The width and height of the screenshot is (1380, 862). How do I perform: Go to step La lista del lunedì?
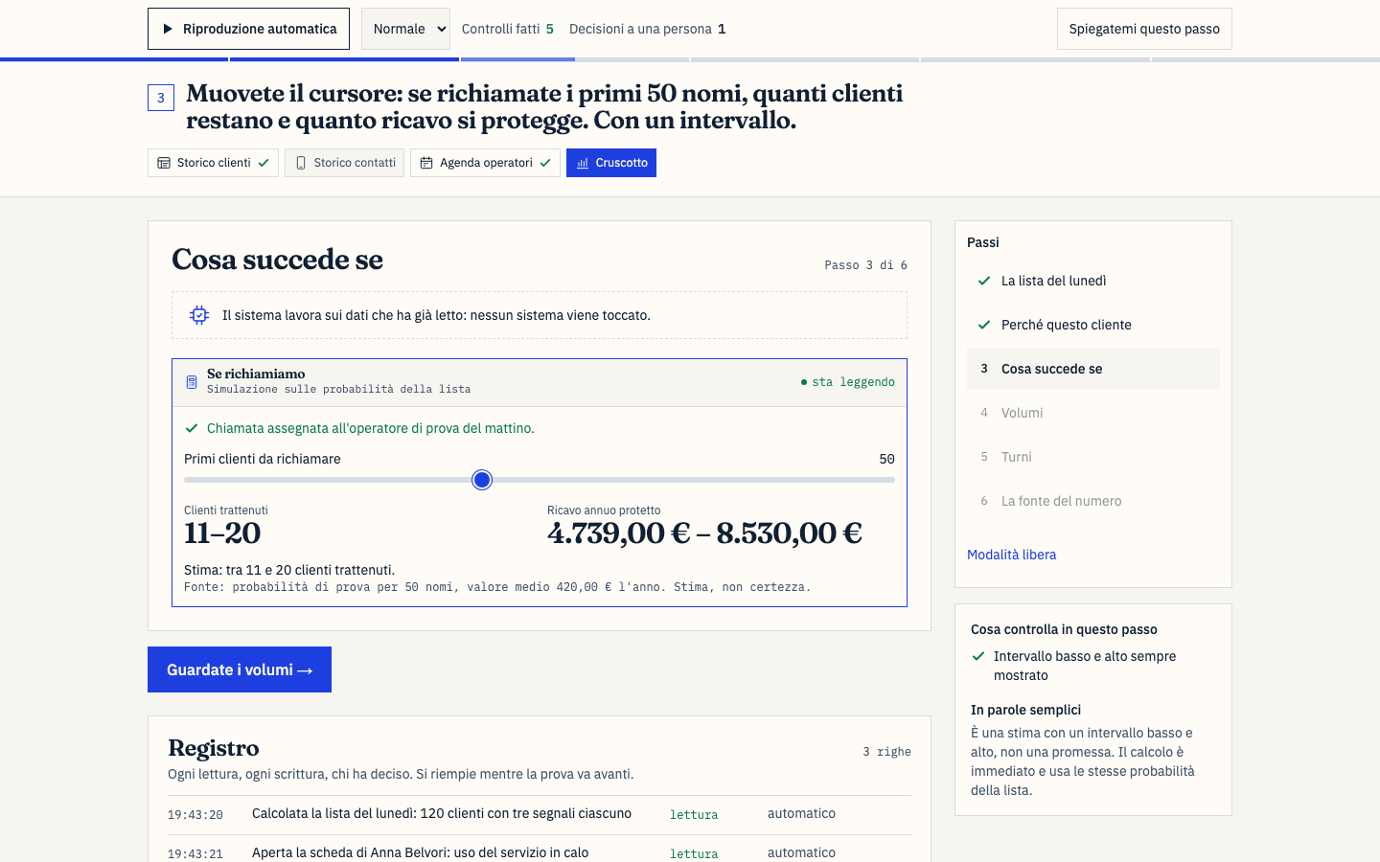point(1093,281)
